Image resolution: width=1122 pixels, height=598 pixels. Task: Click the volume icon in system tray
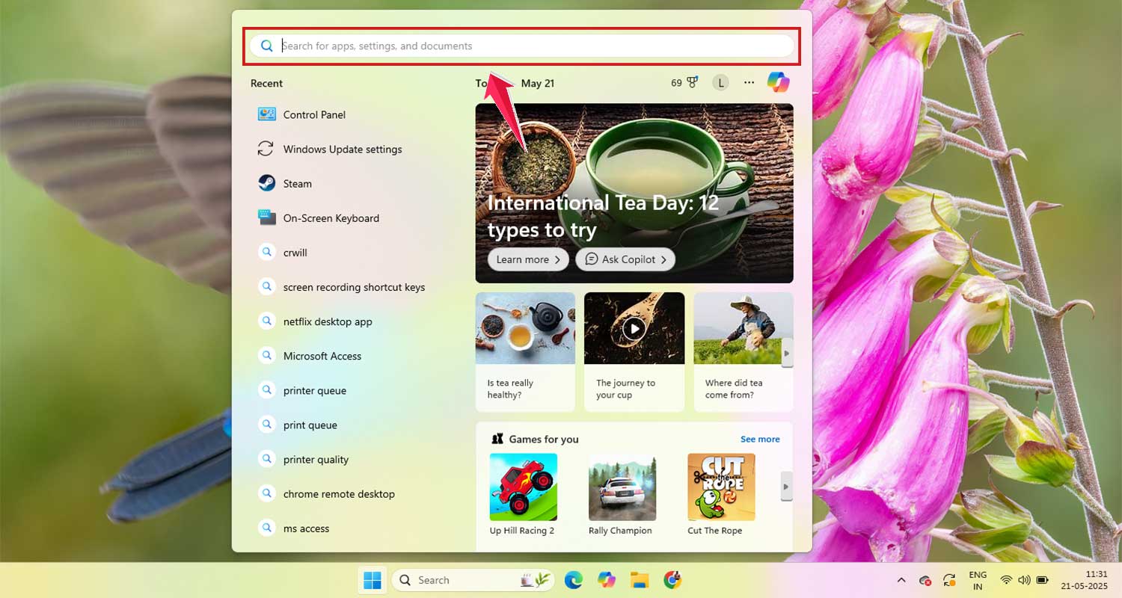[1024, 579]
